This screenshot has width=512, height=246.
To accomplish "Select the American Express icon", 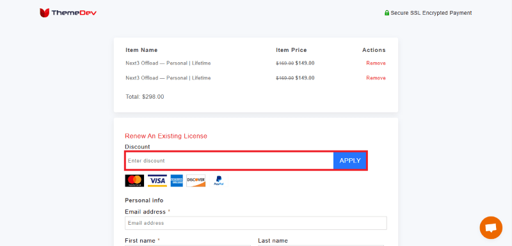I will point(177,181).
